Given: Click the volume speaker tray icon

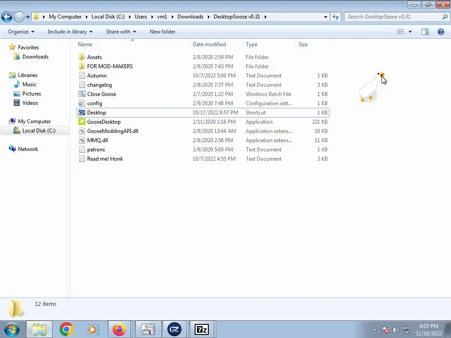Looking at the screenshot, I should (396, 330).
